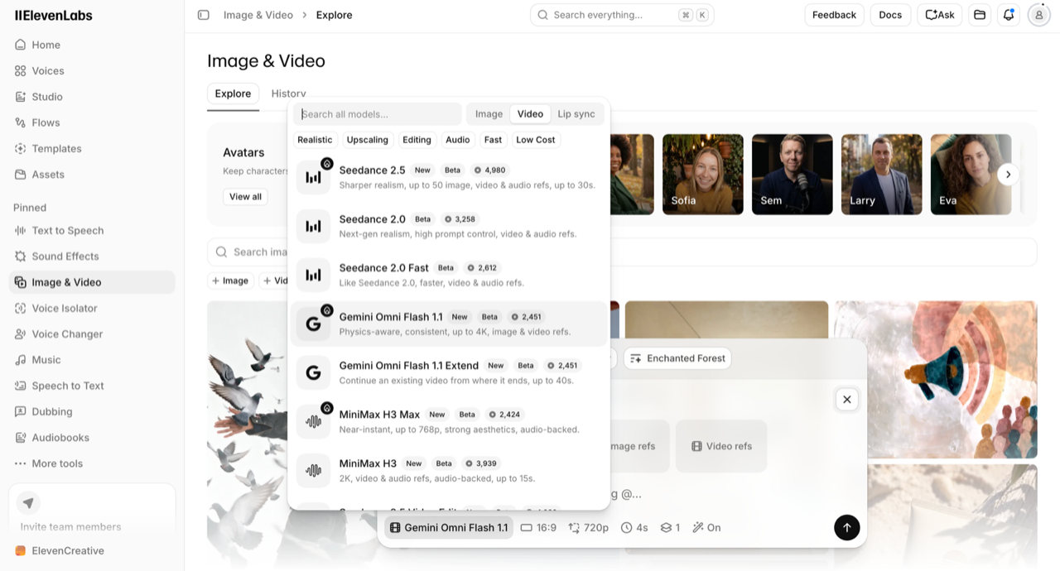This screenshot has width=1060, height=571.
Task: Open Audiobooks tool
Action: pyautogui.click(x=92, y=438)
